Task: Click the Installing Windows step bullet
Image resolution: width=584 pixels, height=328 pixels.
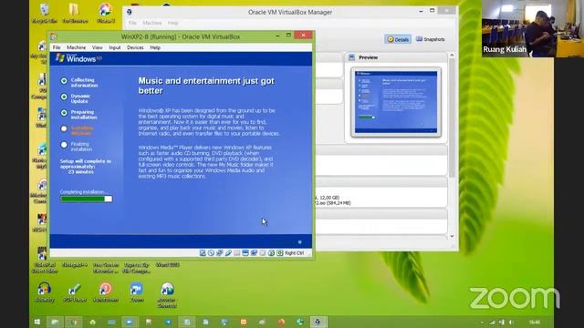Action: coord(64,128)
